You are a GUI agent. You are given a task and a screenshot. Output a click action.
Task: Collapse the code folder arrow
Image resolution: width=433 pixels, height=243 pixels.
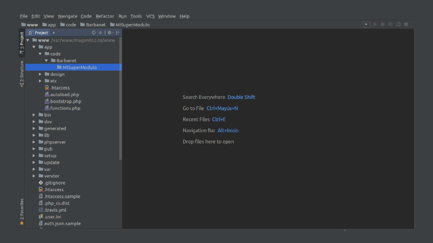(40, 54)
